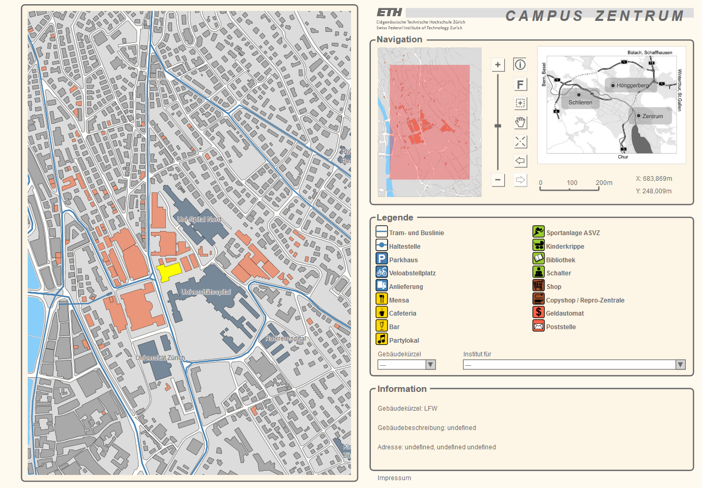Select Hönggerberg on the overview map
The height and width of the screenshot is (488, 702).
click(631, 85)
